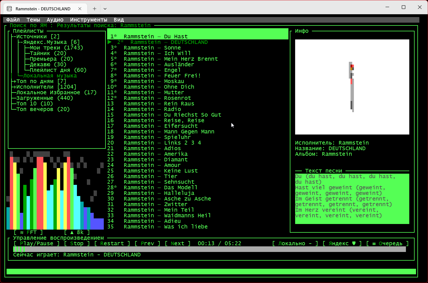The height and width of the screenshot is (283, 428).
Task: Open the terminal profiles dropdown arrow
Action: point(105,9)
